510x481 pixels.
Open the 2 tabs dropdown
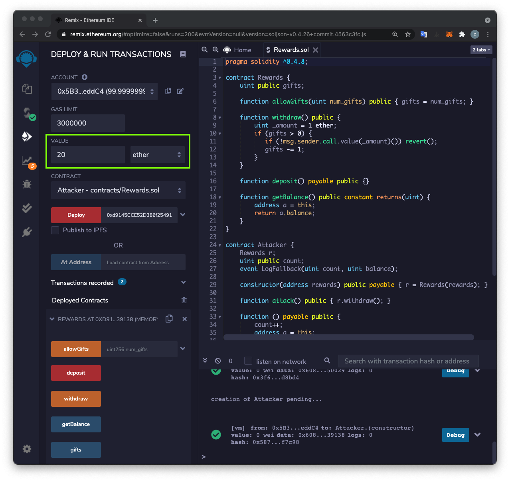click(481, 50)
